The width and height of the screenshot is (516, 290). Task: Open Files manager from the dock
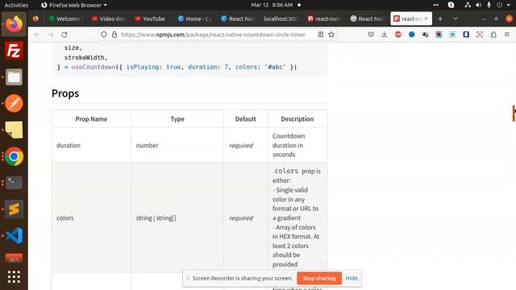[x=14, y=77]
